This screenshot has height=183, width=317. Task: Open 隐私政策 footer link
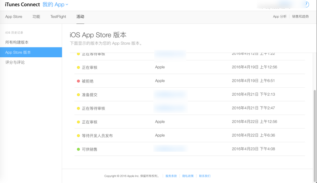pyautogui.click(x=188, y=176)
